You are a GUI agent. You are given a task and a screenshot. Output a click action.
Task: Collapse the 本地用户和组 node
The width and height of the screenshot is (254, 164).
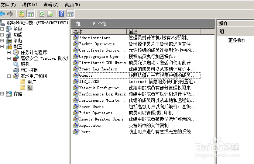coord(9,76)
